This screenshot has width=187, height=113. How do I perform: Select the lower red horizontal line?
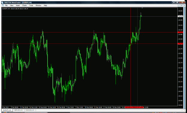pos(89,44)
